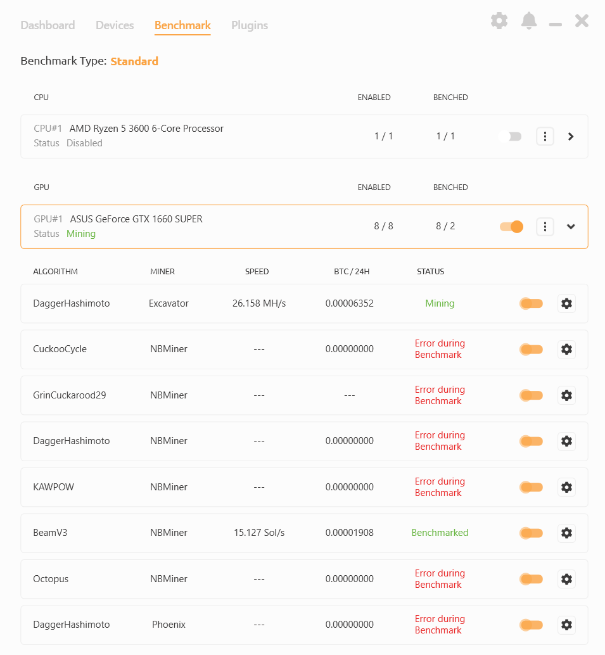Open gear settings for the KAWPOW algorithm

click(566, 487)
